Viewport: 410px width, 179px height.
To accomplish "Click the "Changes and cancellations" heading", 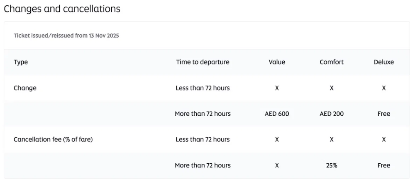I will pyautogui.click(x=62, y=9).
